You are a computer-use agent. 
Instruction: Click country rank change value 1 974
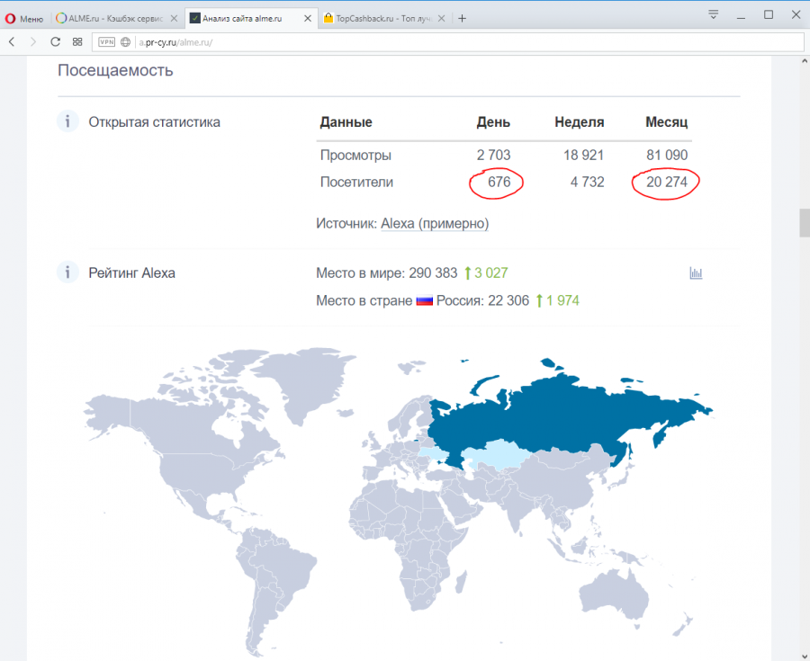click(563, 301)
